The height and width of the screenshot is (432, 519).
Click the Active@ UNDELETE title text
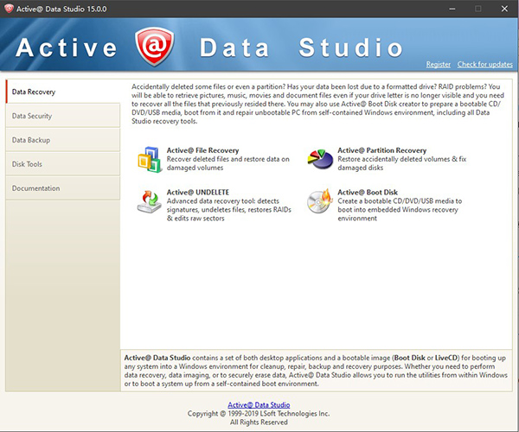198,193
